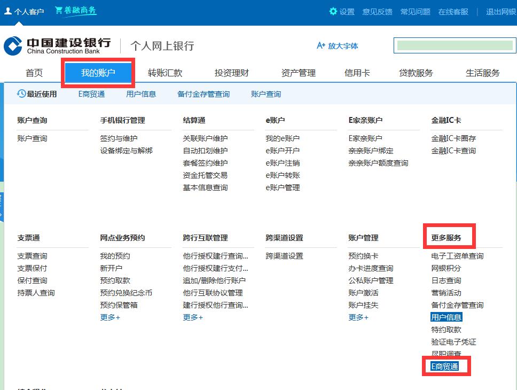Image resolution: width=517 pixels, height=390 pixels.
Task: Click 退出网银 to log out
Action: 501,12
